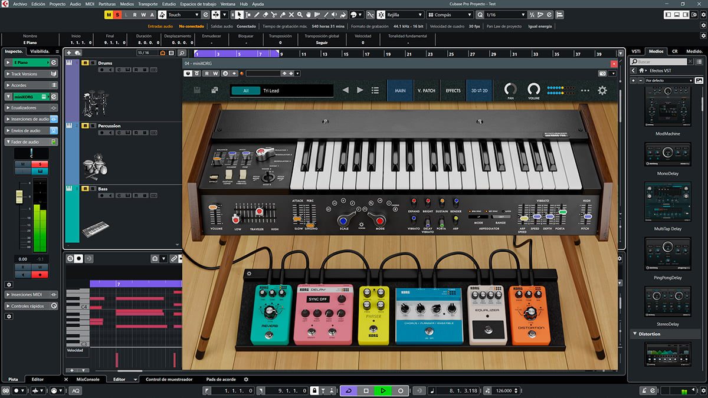This screenshot has height=398, width=708.
Task: Go back in the Media browser
Action: pyautogui.click(x=633, y=70)
